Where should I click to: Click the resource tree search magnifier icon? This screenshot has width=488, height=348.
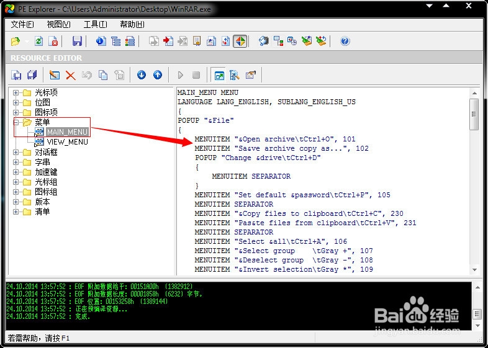pyautogui.click(x=234, y=75)
